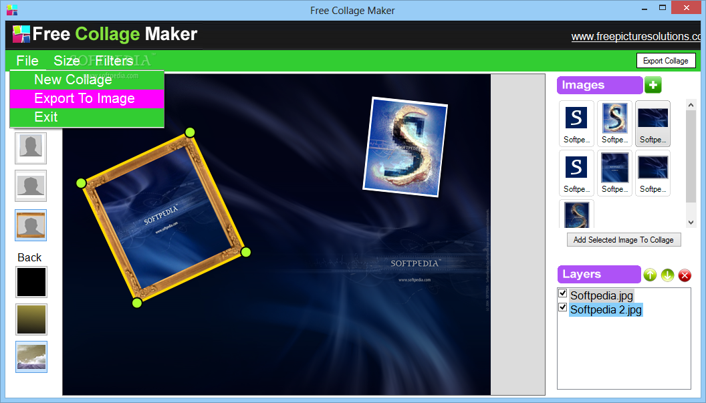Maximize the Free Collage Maker window

(x=663, y=7)
